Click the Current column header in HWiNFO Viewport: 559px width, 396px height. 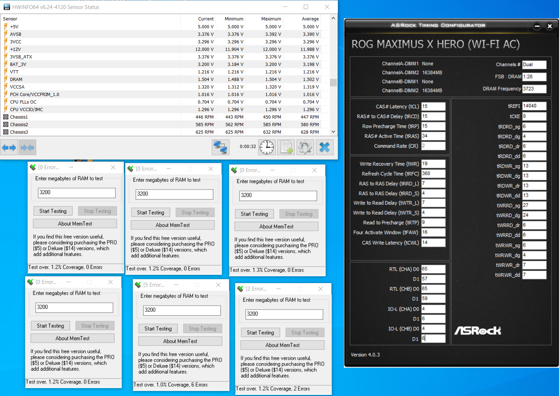[198, 19]
